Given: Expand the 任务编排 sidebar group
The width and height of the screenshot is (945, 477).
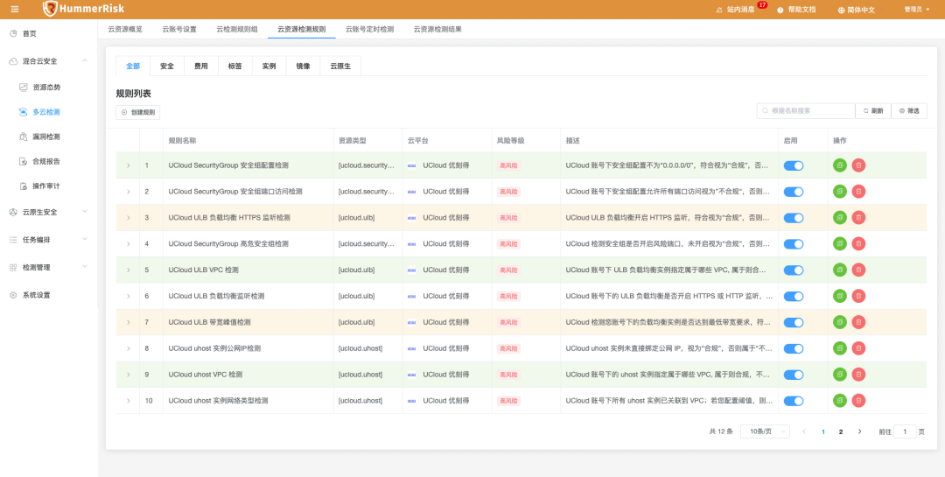Looking at the screenshot, I should pyautogui.click(x=49, y=240).
